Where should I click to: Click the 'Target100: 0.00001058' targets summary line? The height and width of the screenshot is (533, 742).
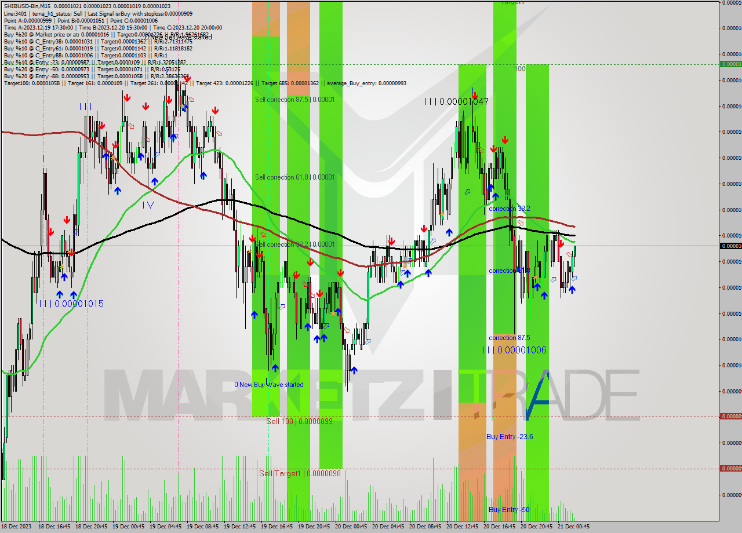(205, 83)
